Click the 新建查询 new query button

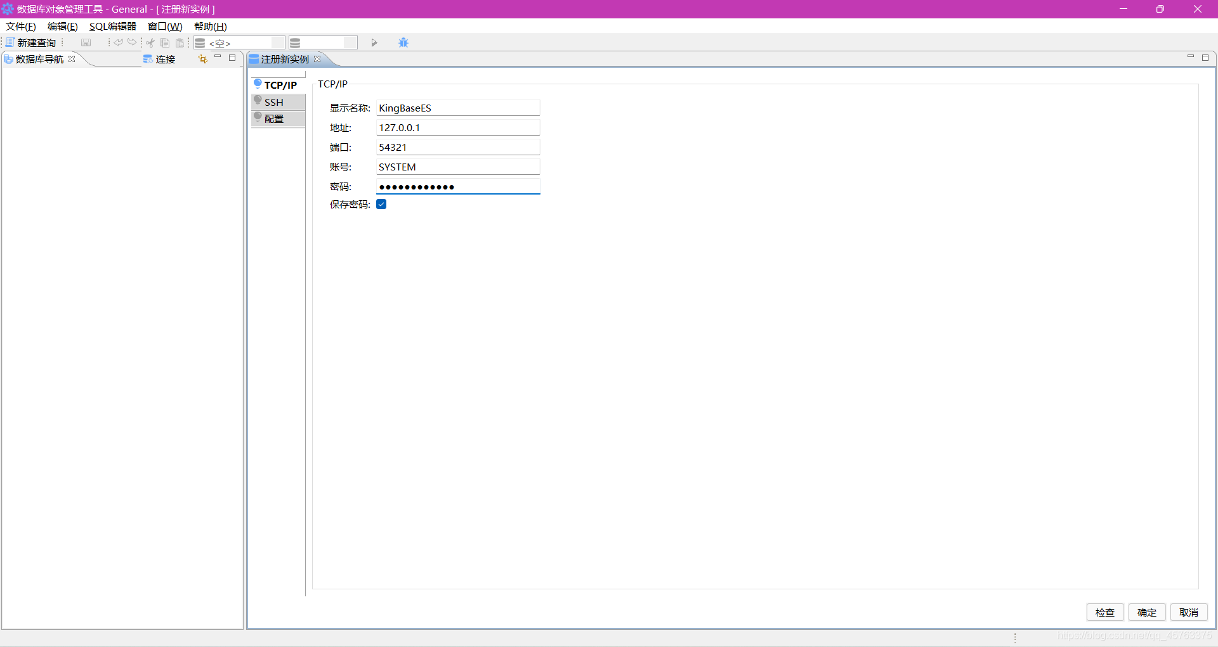point(31,42)
